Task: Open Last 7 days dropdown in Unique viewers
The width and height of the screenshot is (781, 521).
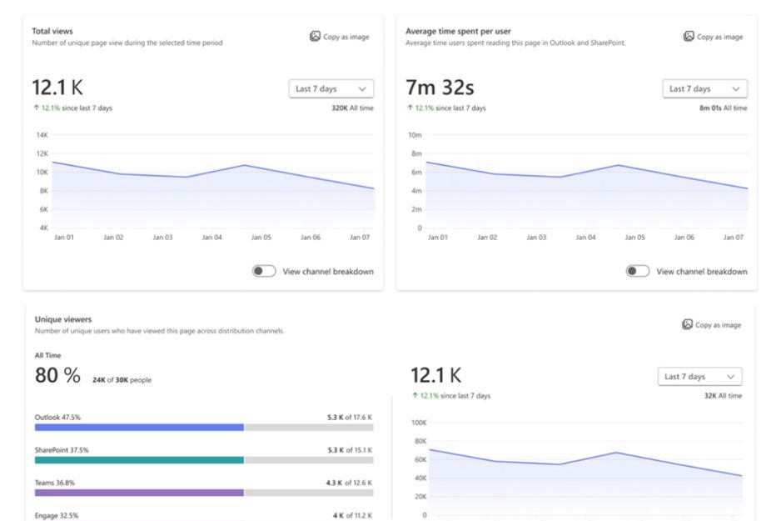Action: click(699, 377)
